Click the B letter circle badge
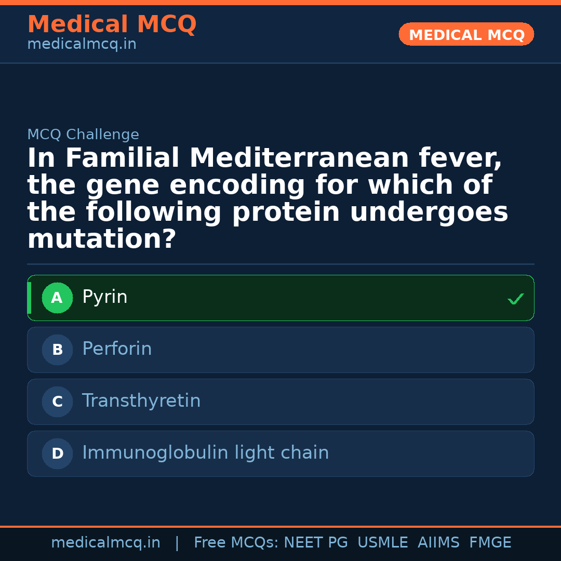This screenshot has width=561, height=561. pyautogui.click(x=57, y=350)
